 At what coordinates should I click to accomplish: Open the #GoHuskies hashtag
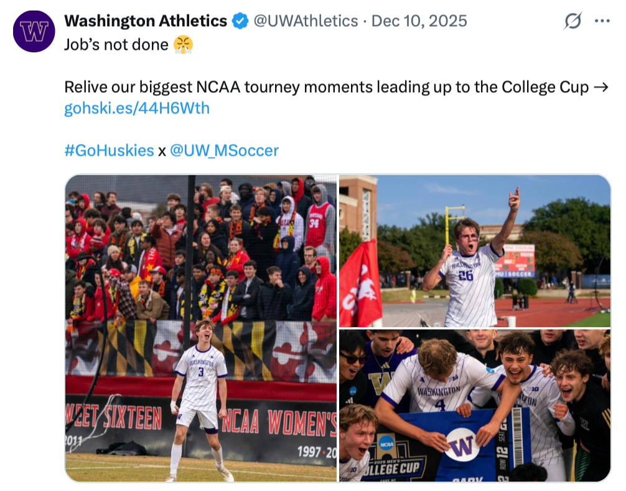click(x=109, y=150)
